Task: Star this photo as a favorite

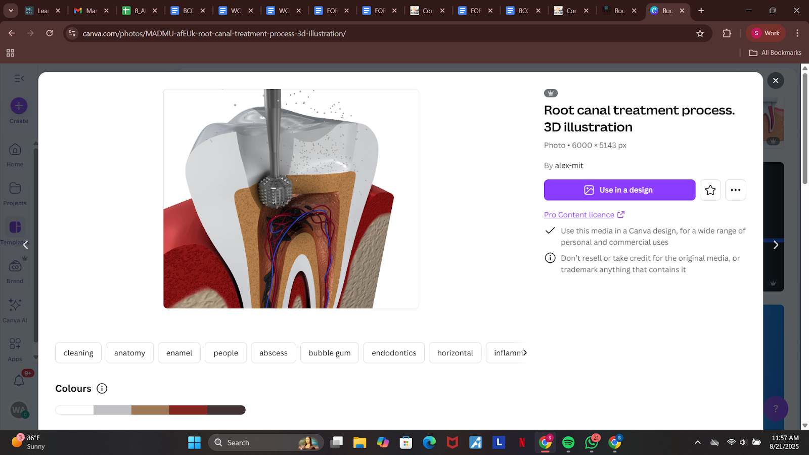Action: 710,190
